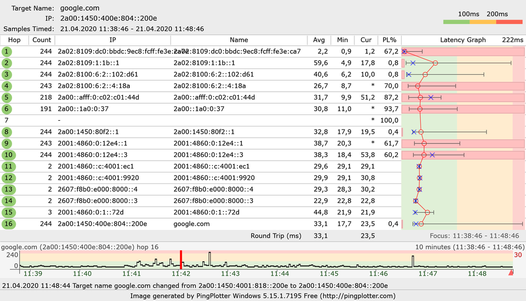The height and width of the screenshot is (301, 526).
Task: Click the Latency Graph column header
Action: (x=463, y=40)
